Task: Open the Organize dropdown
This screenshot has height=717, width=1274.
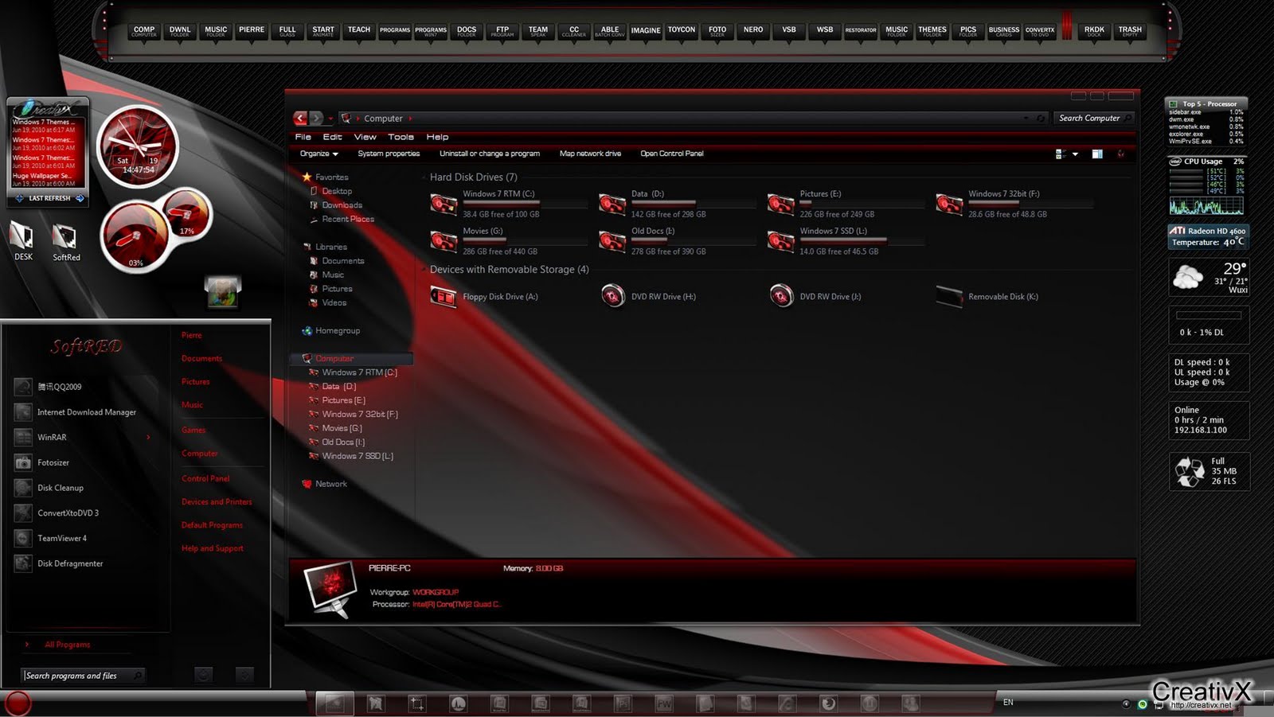Action: tap(319, 154)
